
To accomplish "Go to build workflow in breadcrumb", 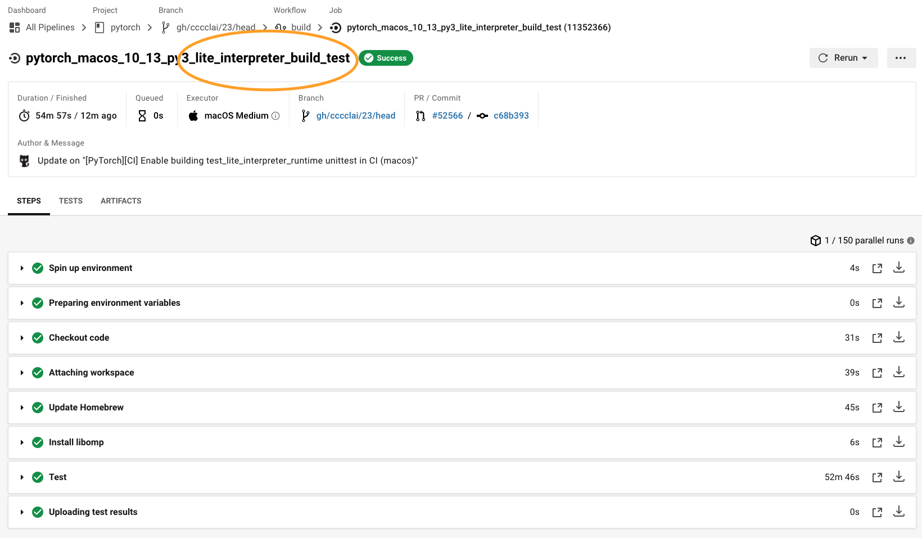I will [301, 28].
